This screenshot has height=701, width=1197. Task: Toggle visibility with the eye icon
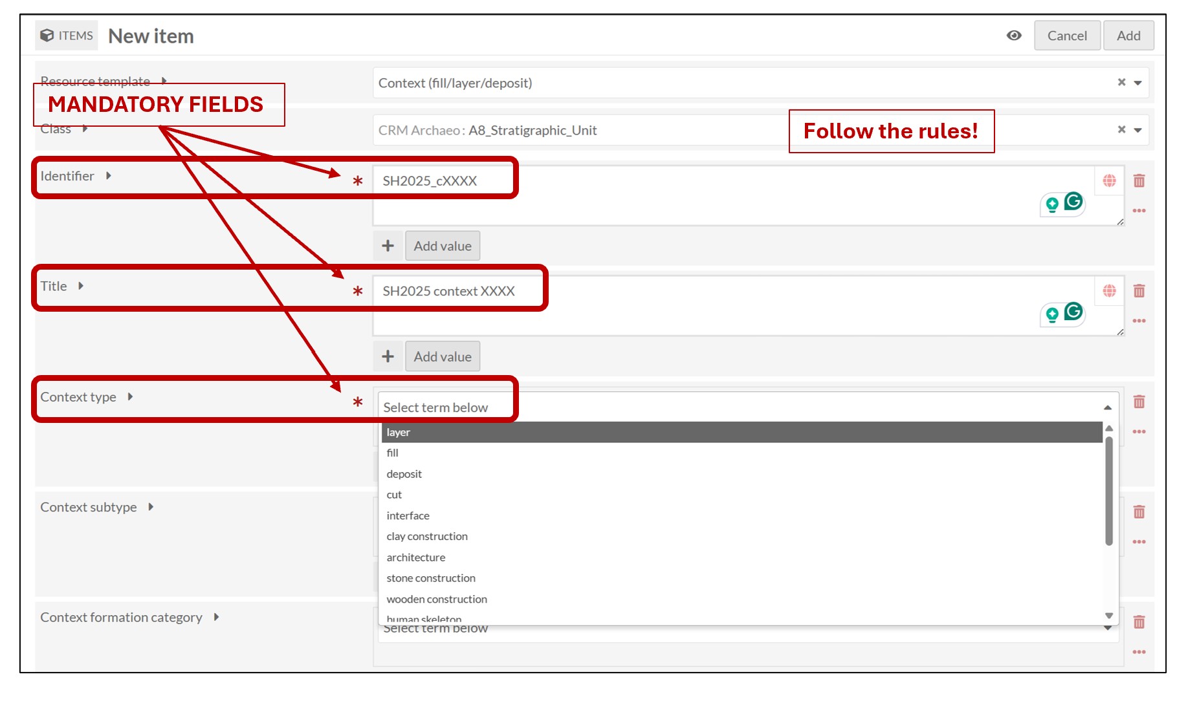click(x=1014, y=36)
